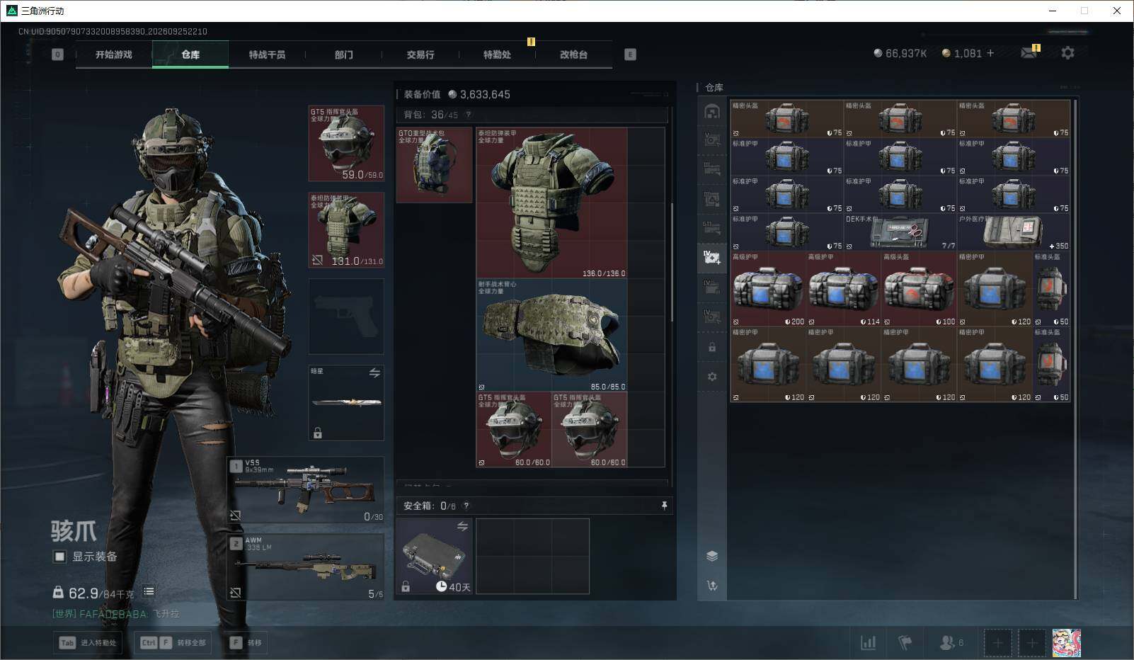Viewport: 1134px width, 660px height.
Task: Switch to the 特战干员 tab
Action: (267, 55)
